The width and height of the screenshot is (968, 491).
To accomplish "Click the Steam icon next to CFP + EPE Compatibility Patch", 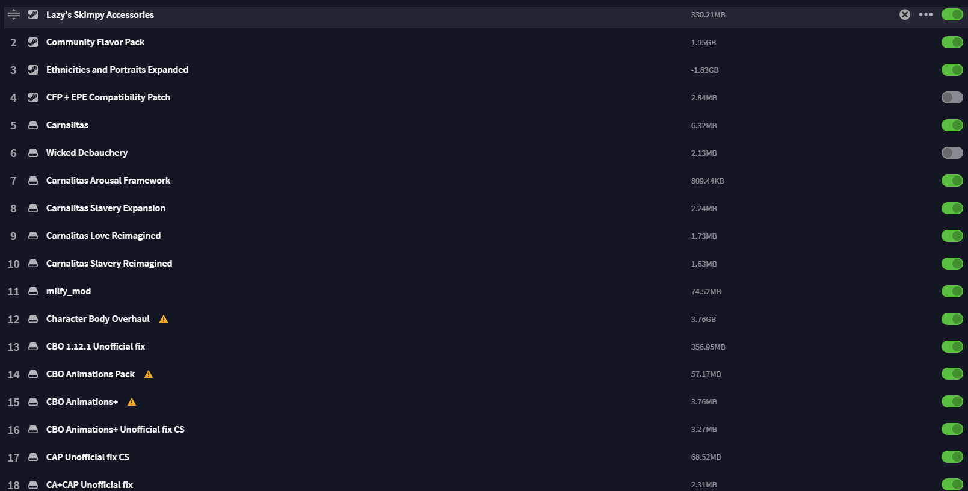I will [x=33, y=97].
